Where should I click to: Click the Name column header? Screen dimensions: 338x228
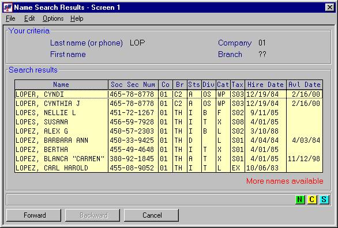(62, 85)
